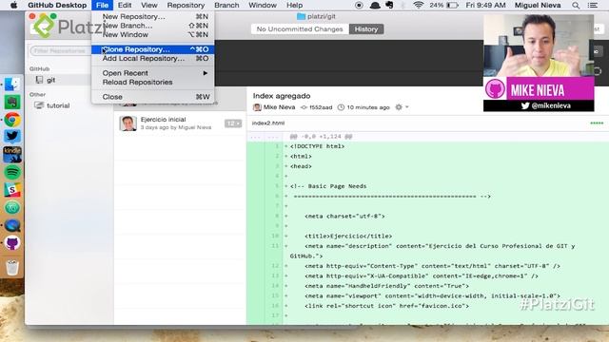The image size is (609, 342).
Task: Open the commit settings gear dropdown
Action: click(402, 107)
